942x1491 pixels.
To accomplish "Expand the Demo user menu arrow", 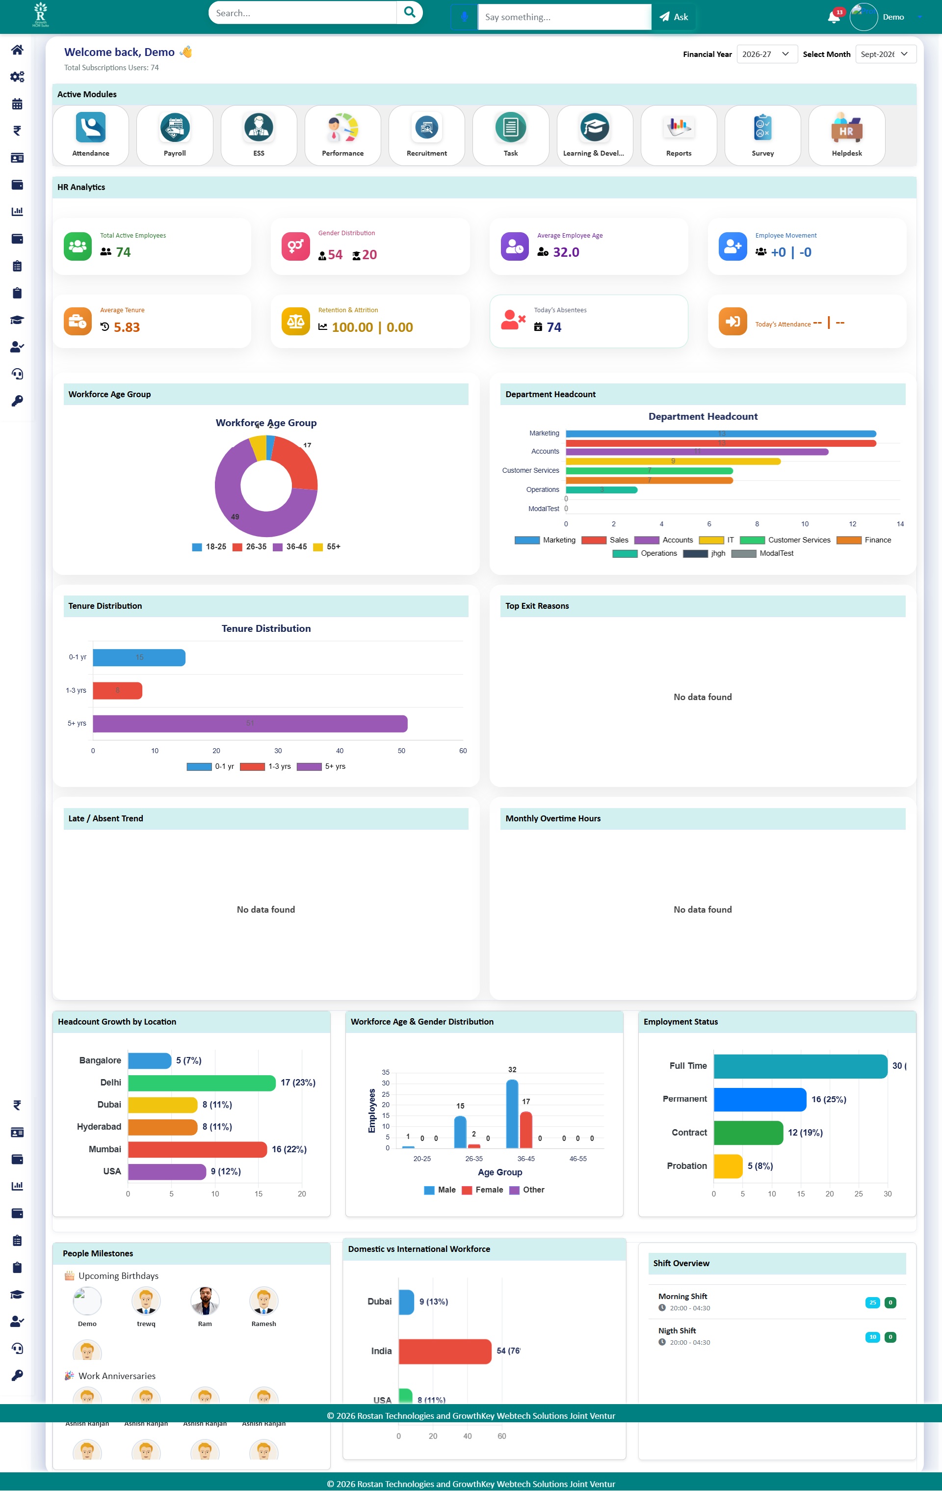I will tap(920, 17).
